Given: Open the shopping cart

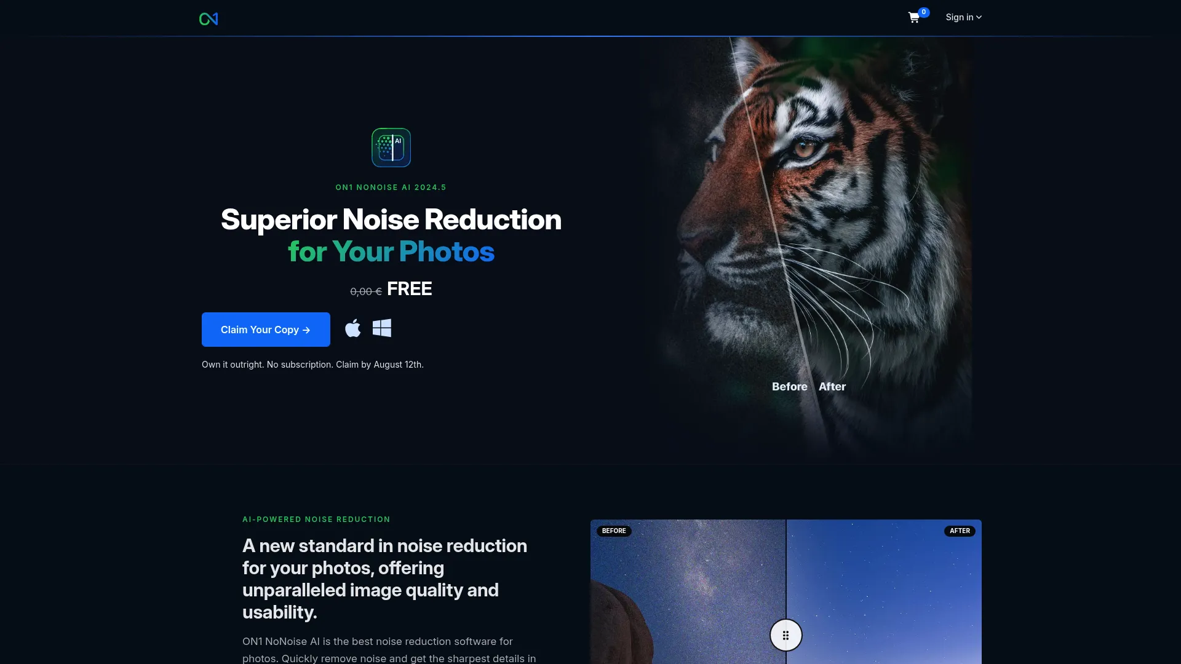Looking at the screenshot, I should click(x=914, y=18).
